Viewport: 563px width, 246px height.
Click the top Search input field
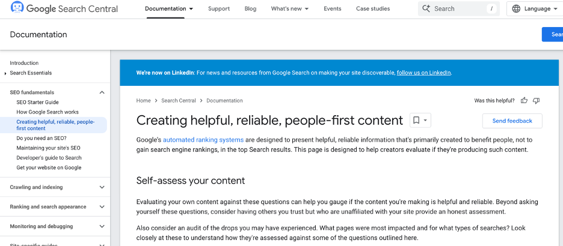pos(457,9)
